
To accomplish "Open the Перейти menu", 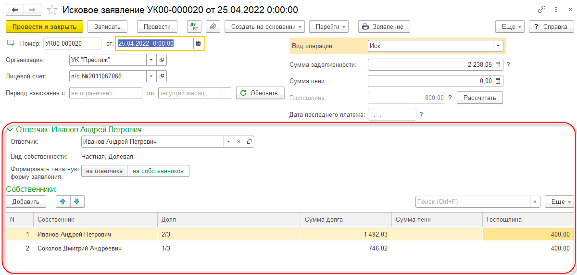I will tap(328, 26).
